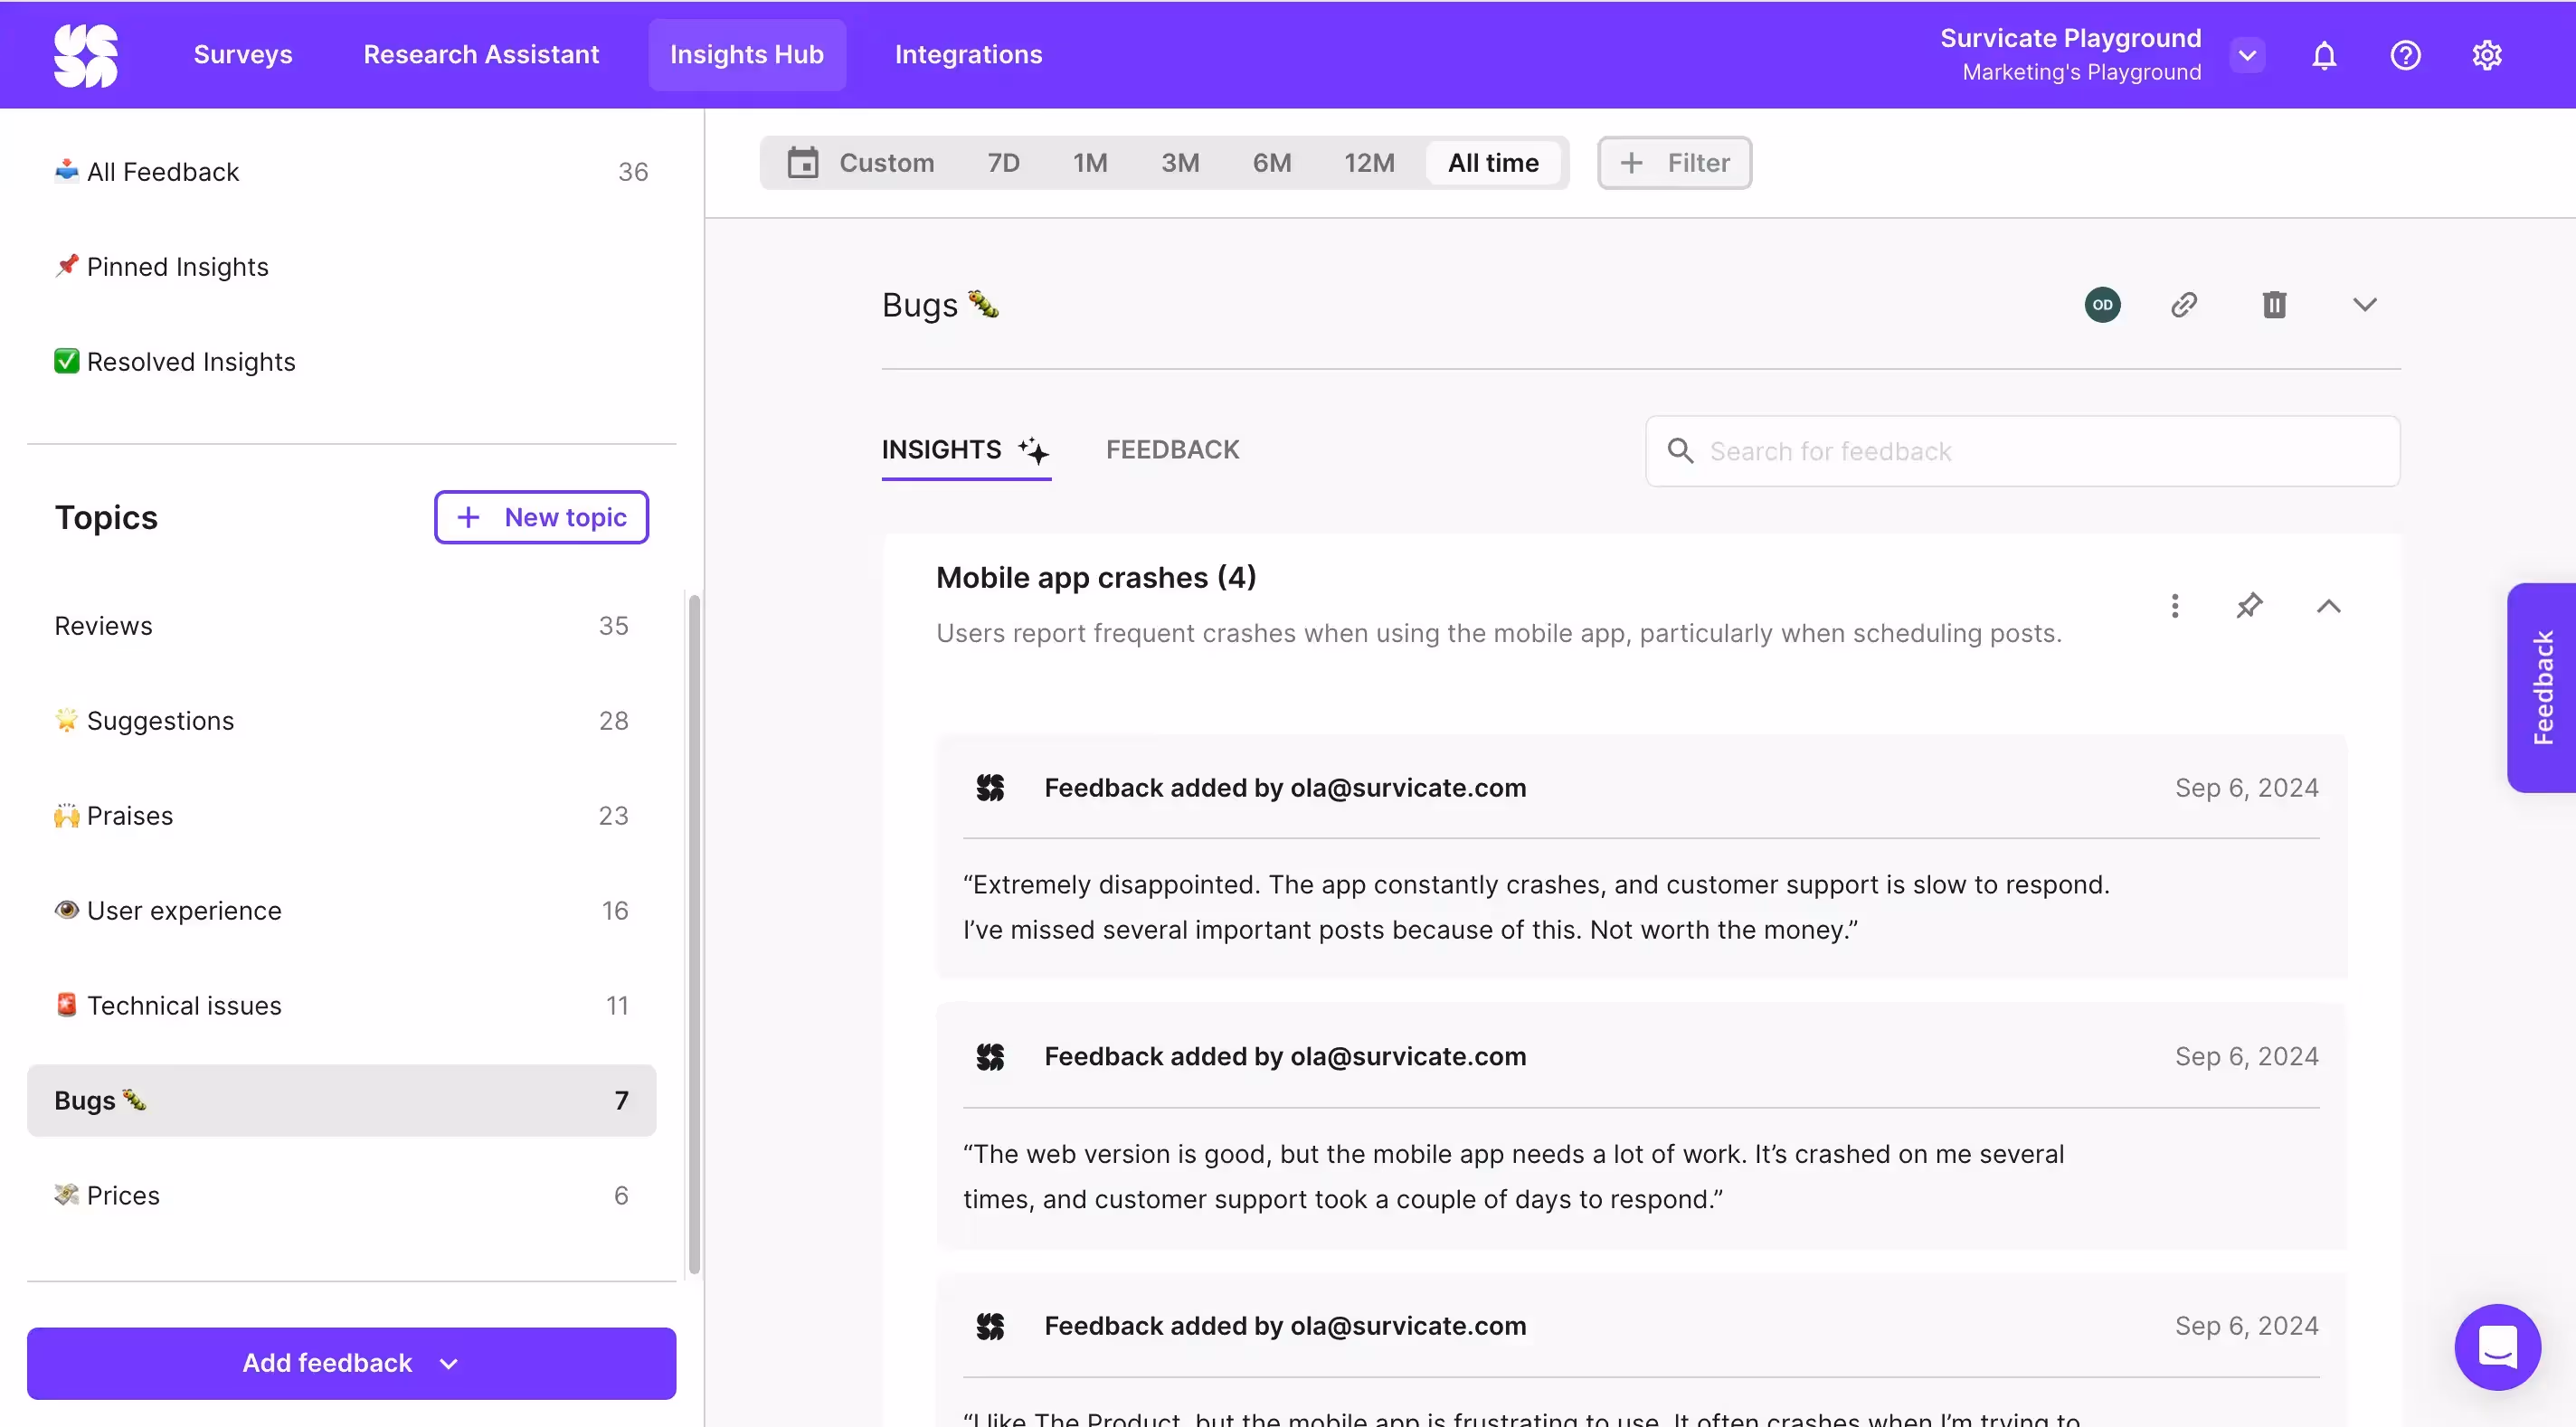
Task: Click the web version is good quote
Action: (x=1513, y=1177)
